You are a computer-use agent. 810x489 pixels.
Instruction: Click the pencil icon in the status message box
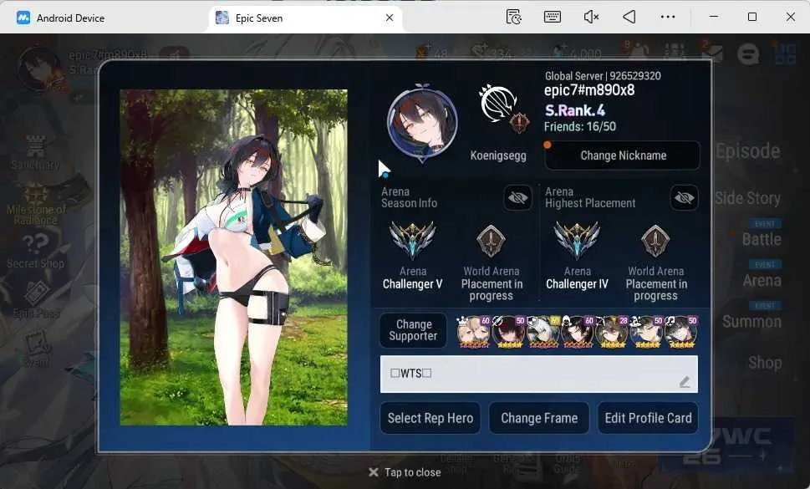pyautogui.click(x=685, y=382)
